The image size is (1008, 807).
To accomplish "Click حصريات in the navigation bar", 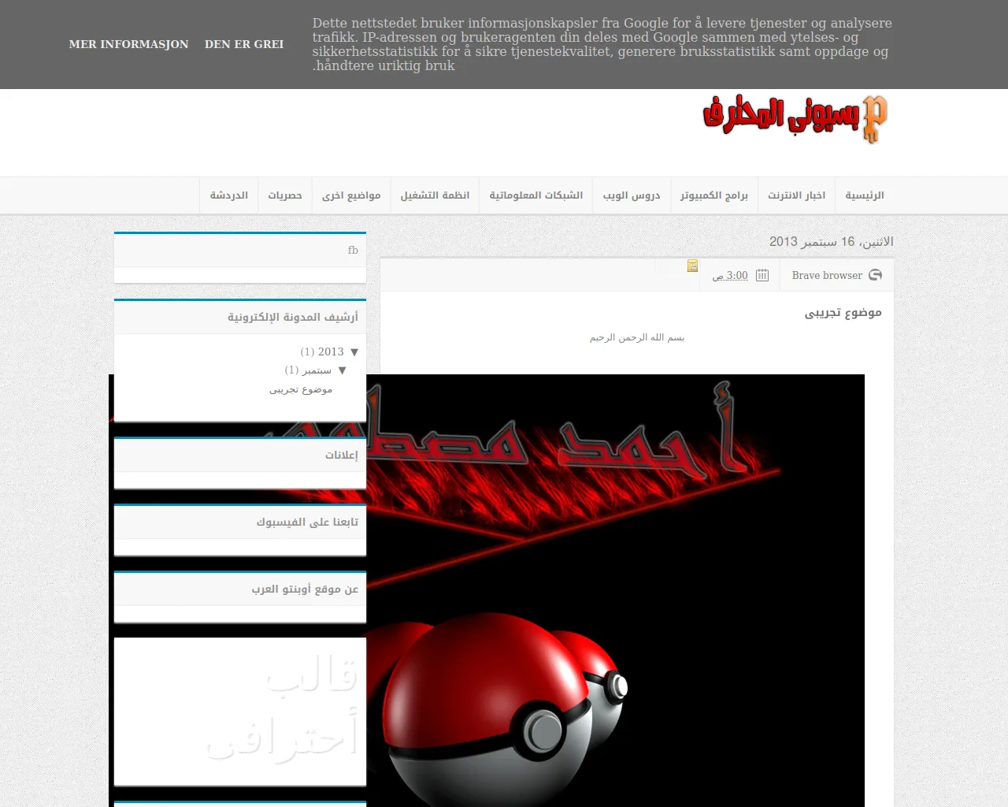I will 284,195.
